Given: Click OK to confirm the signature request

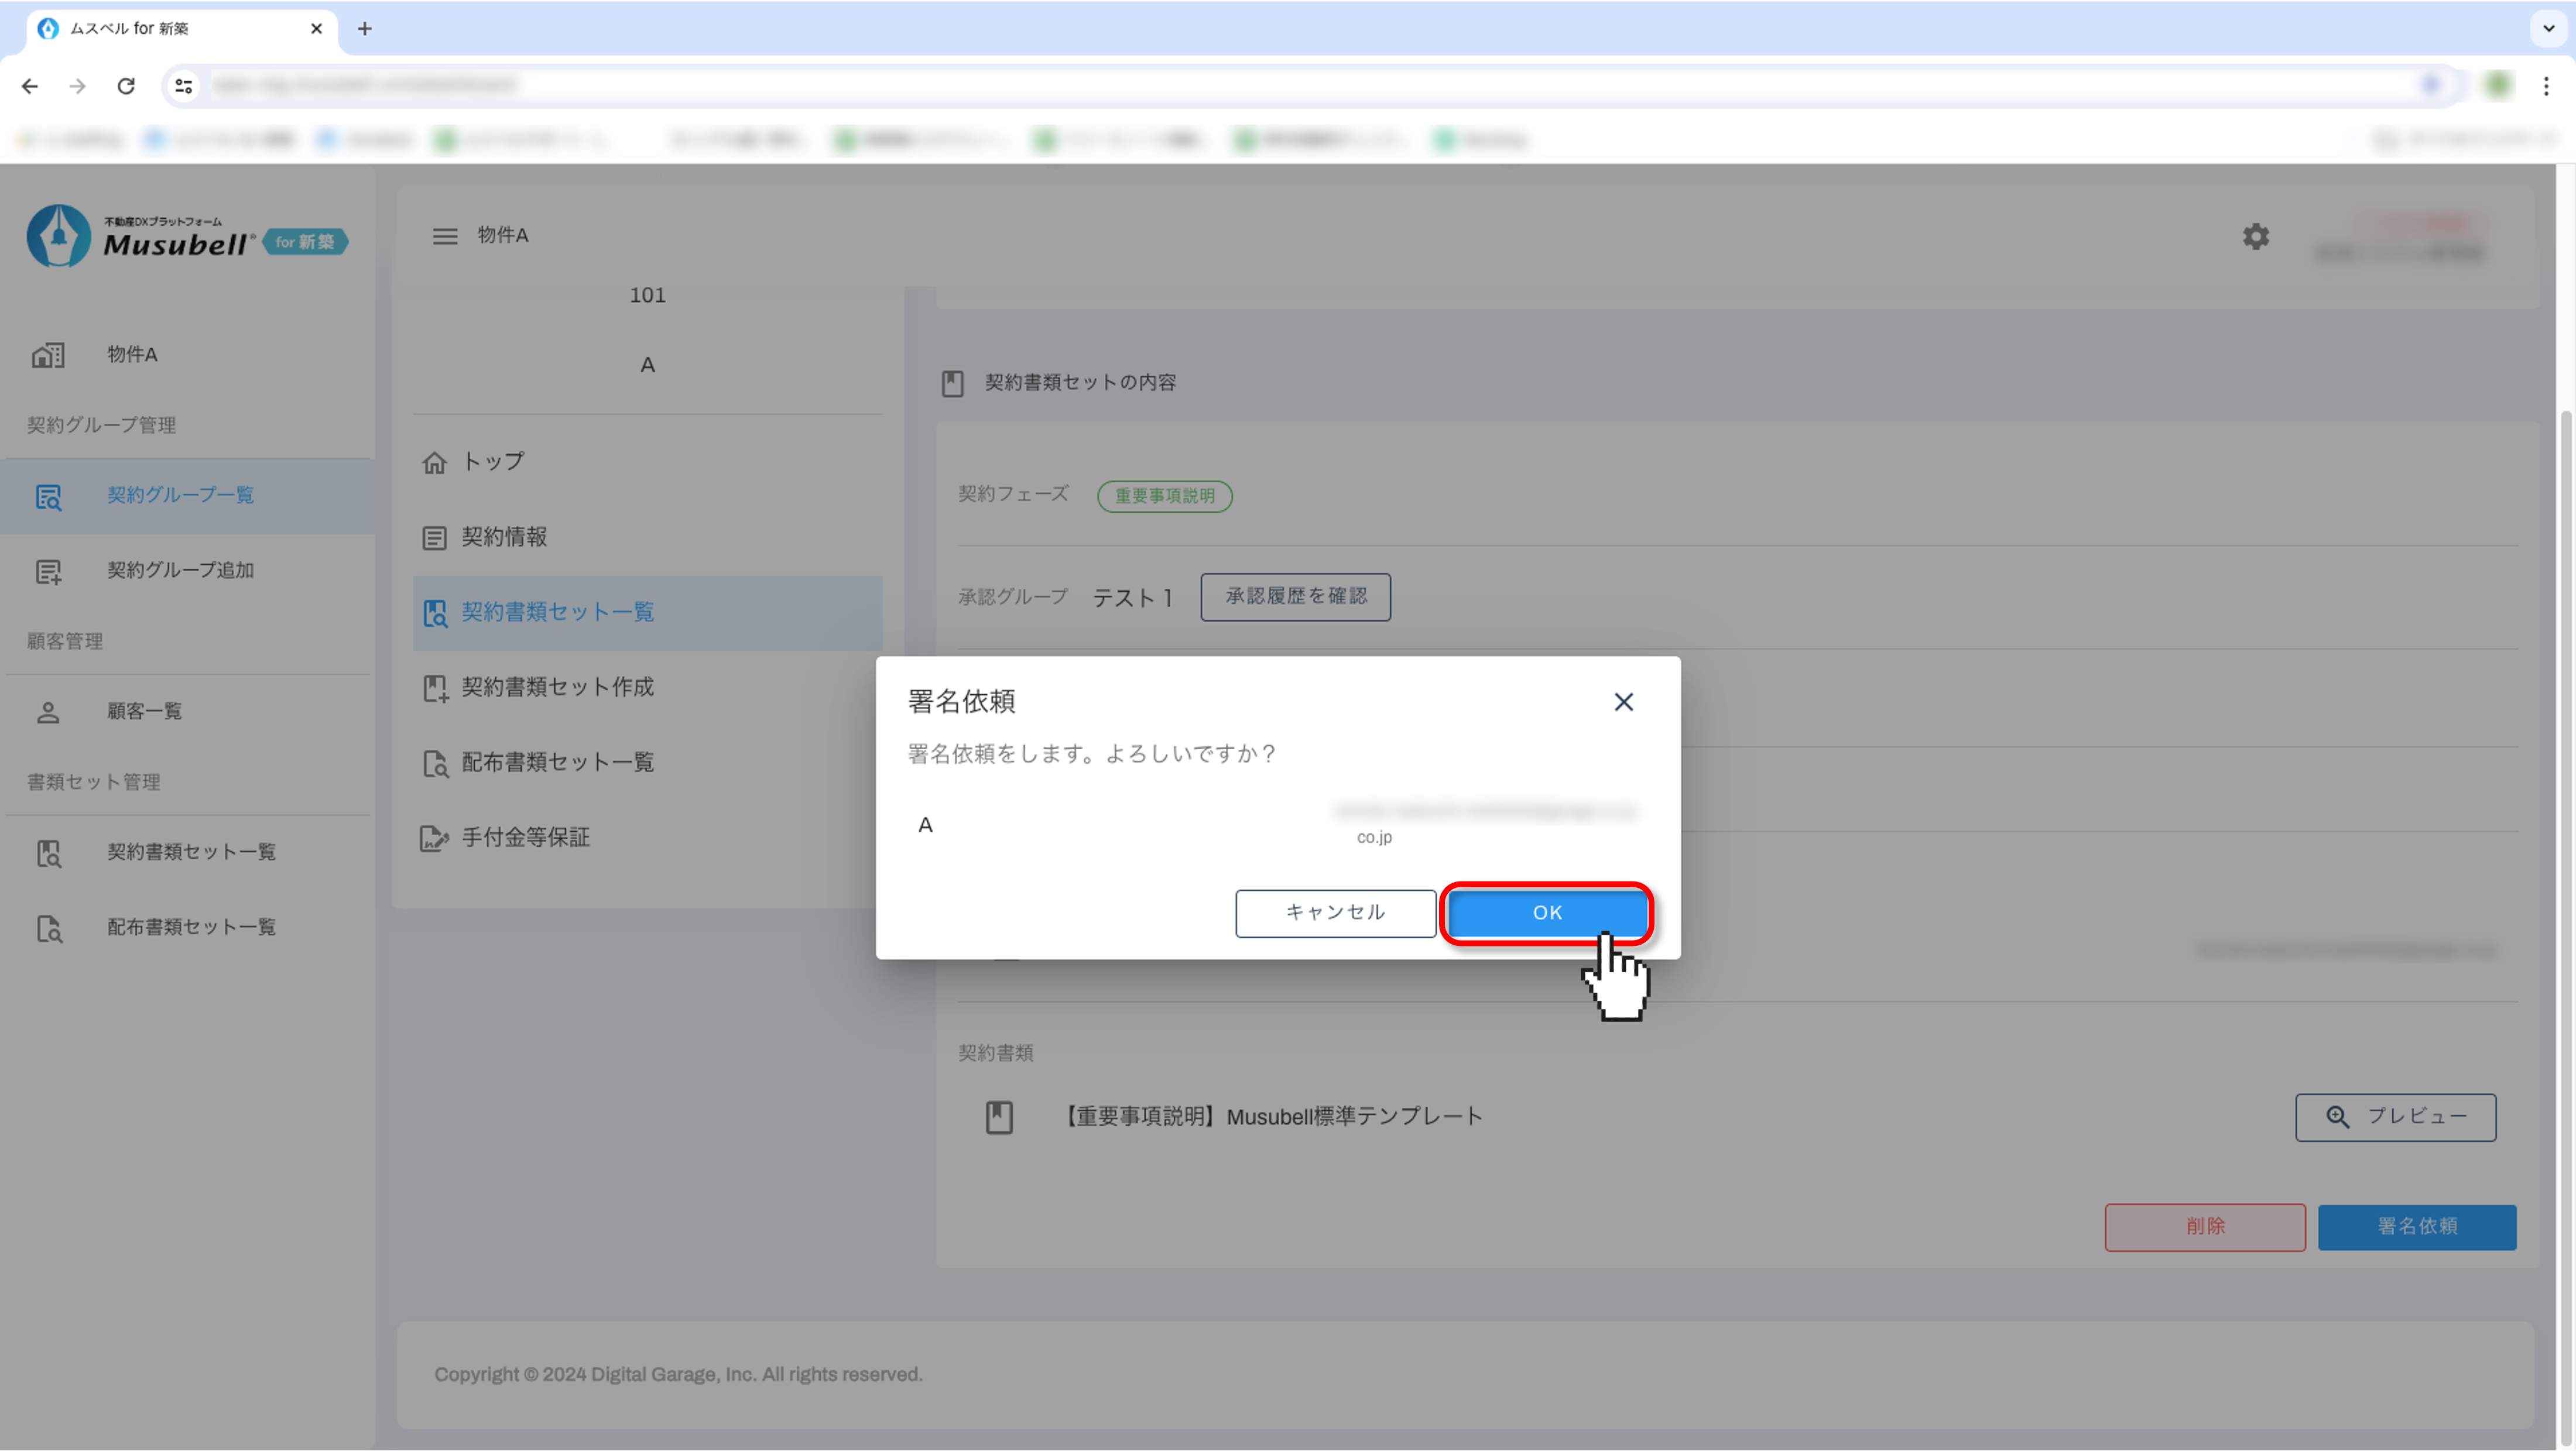Looking at the screenshot, I should pyautogui.click(x=1546, y=912).
